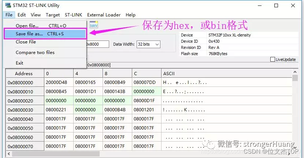Open the Target menu
The width and height of the screenshot is (304, 158).
pyautogui.click(x=53, y=15)
